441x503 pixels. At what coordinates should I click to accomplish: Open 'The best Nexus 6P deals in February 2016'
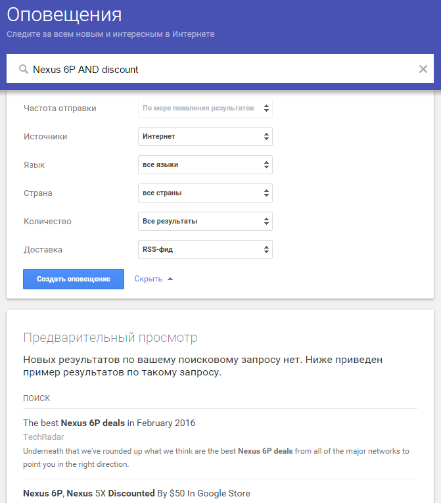109,423
